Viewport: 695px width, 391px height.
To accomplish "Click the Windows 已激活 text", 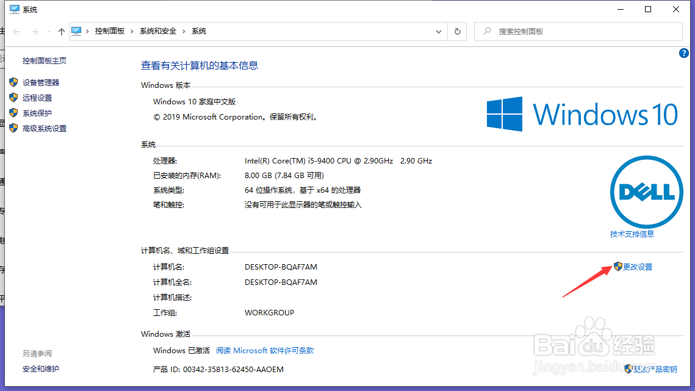I will 182,351.
